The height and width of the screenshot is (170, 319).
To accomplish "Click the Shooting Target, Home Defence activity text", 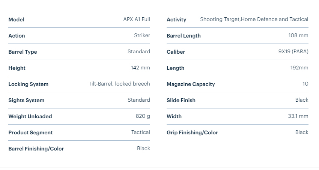I will pyautogui.click(x=254, y=19).
